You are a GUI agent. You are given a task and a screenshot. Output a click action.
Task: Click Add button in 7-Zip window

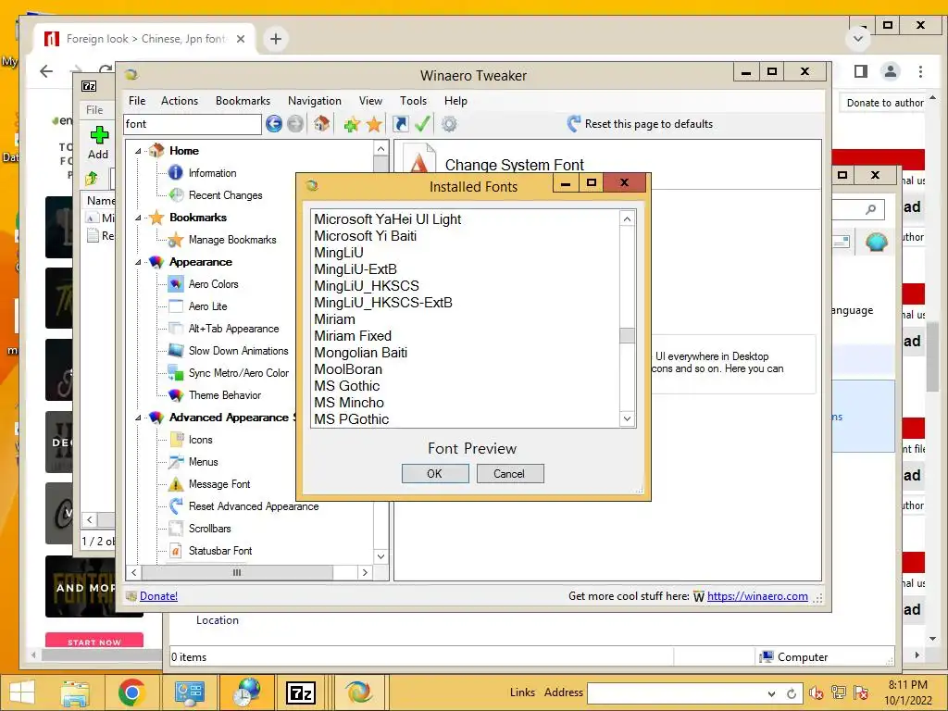coord(98,143)
